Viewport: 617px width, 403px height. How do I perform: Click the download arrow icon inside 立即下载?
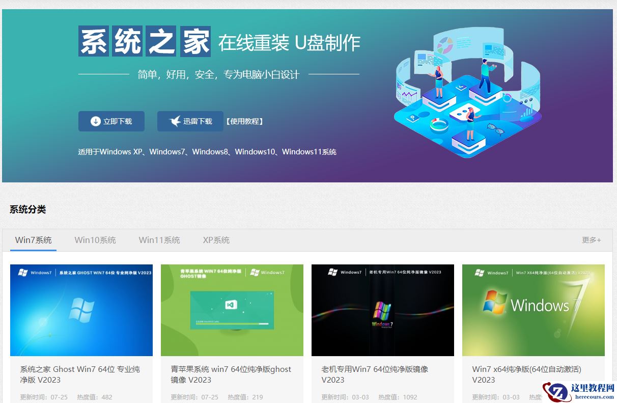[95, 121]
